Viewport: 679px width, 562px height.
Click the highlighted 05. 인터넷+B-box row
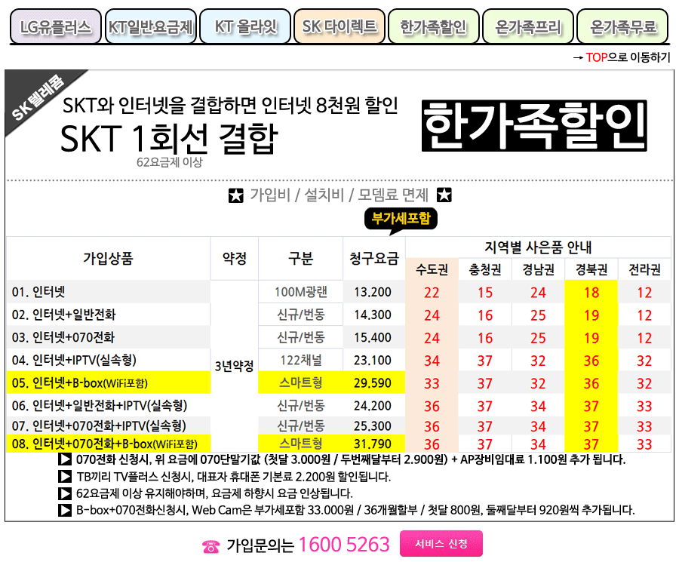pyautogui.click(x=108, y=383)
